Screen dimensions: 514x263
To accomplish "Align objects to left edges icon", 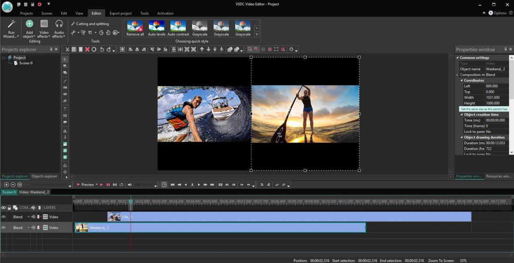I will pos(131,49).
